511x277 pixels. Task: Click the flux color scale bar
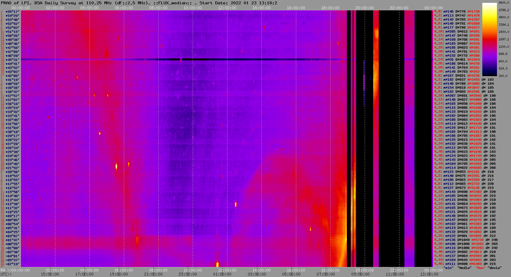pyautogui.click(x=489, y=39)
